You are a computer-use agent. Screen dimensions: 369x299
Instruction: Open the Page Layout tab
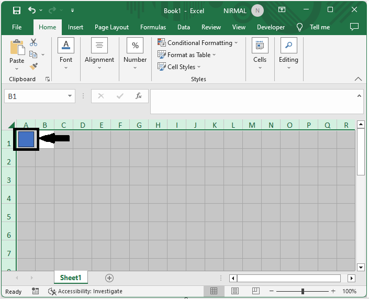click(x=111, y=27)
